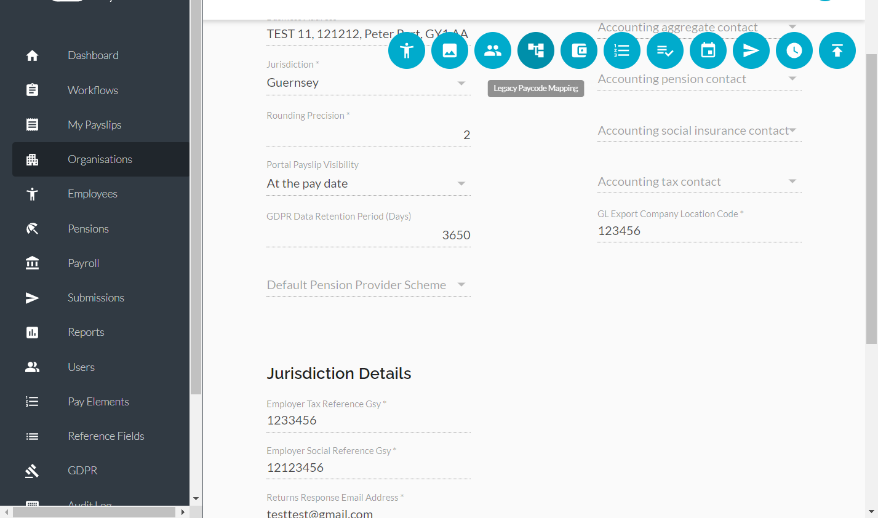Click the Workflows clipboard icon

(x=33, y=90)
